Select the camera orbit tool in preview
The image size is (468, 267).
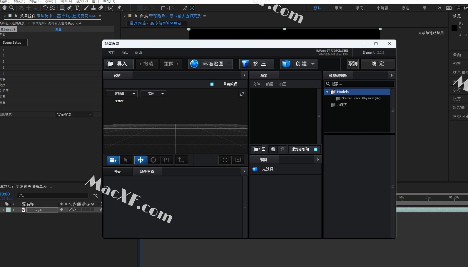point(113,160)
